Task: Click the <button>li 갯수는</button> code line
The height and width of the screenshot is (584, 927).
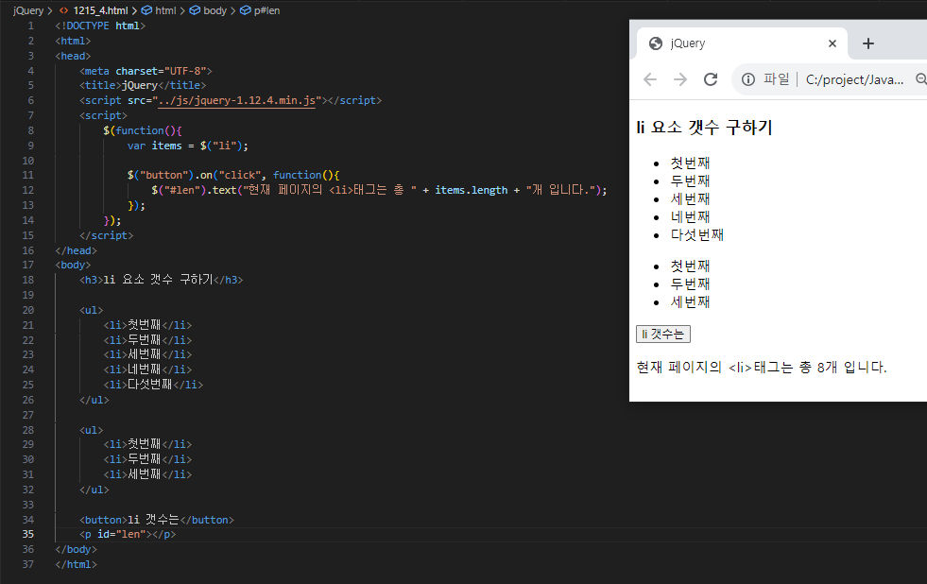Action: click(157, 520)
